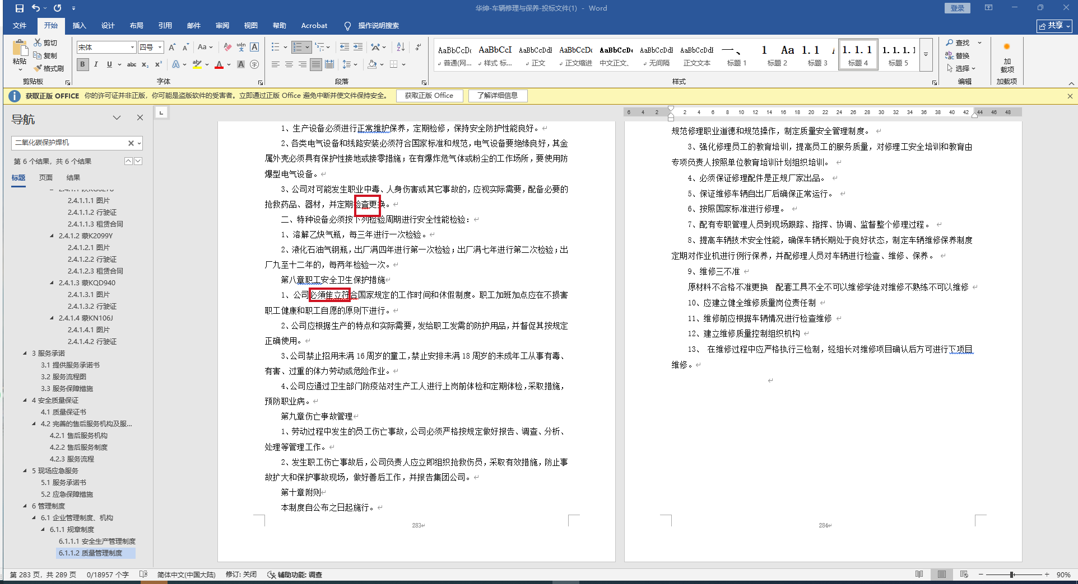
Task: Apply character shading (gray A icon)
Action: pyautogui.click(x=241, y=64)
